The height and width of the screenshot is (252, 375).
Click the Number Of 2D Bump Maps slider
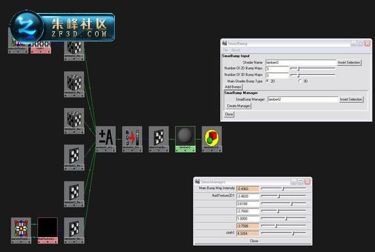(x=312, y=68)
